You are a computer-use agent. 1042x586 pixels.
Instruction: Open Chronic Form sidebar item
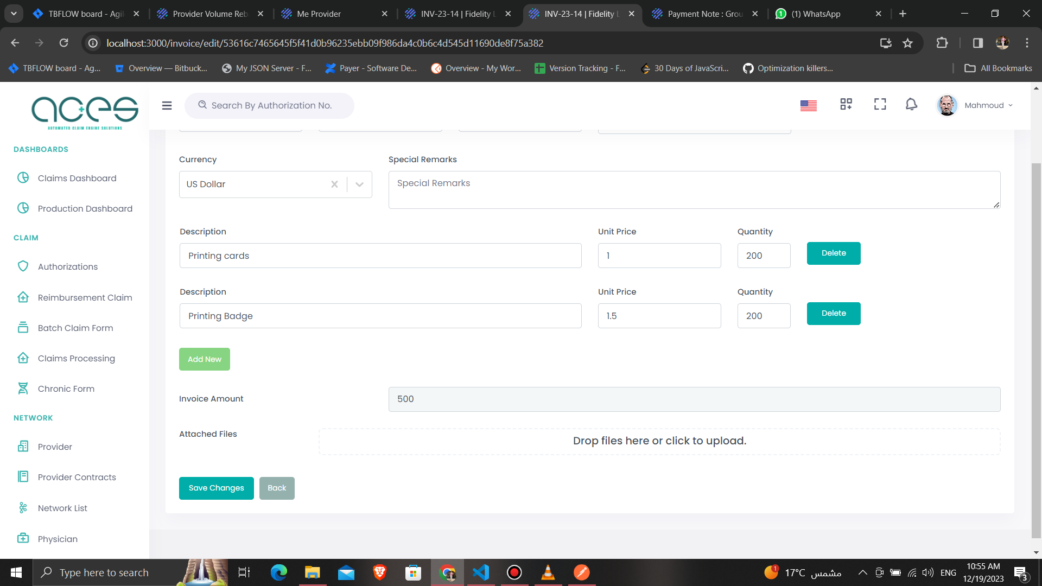coord(66,388)
